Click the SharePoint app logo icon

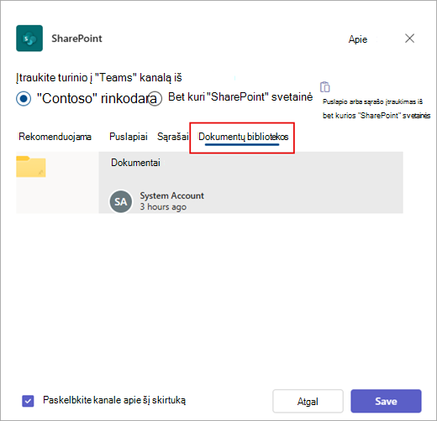(x=29, y=39)
